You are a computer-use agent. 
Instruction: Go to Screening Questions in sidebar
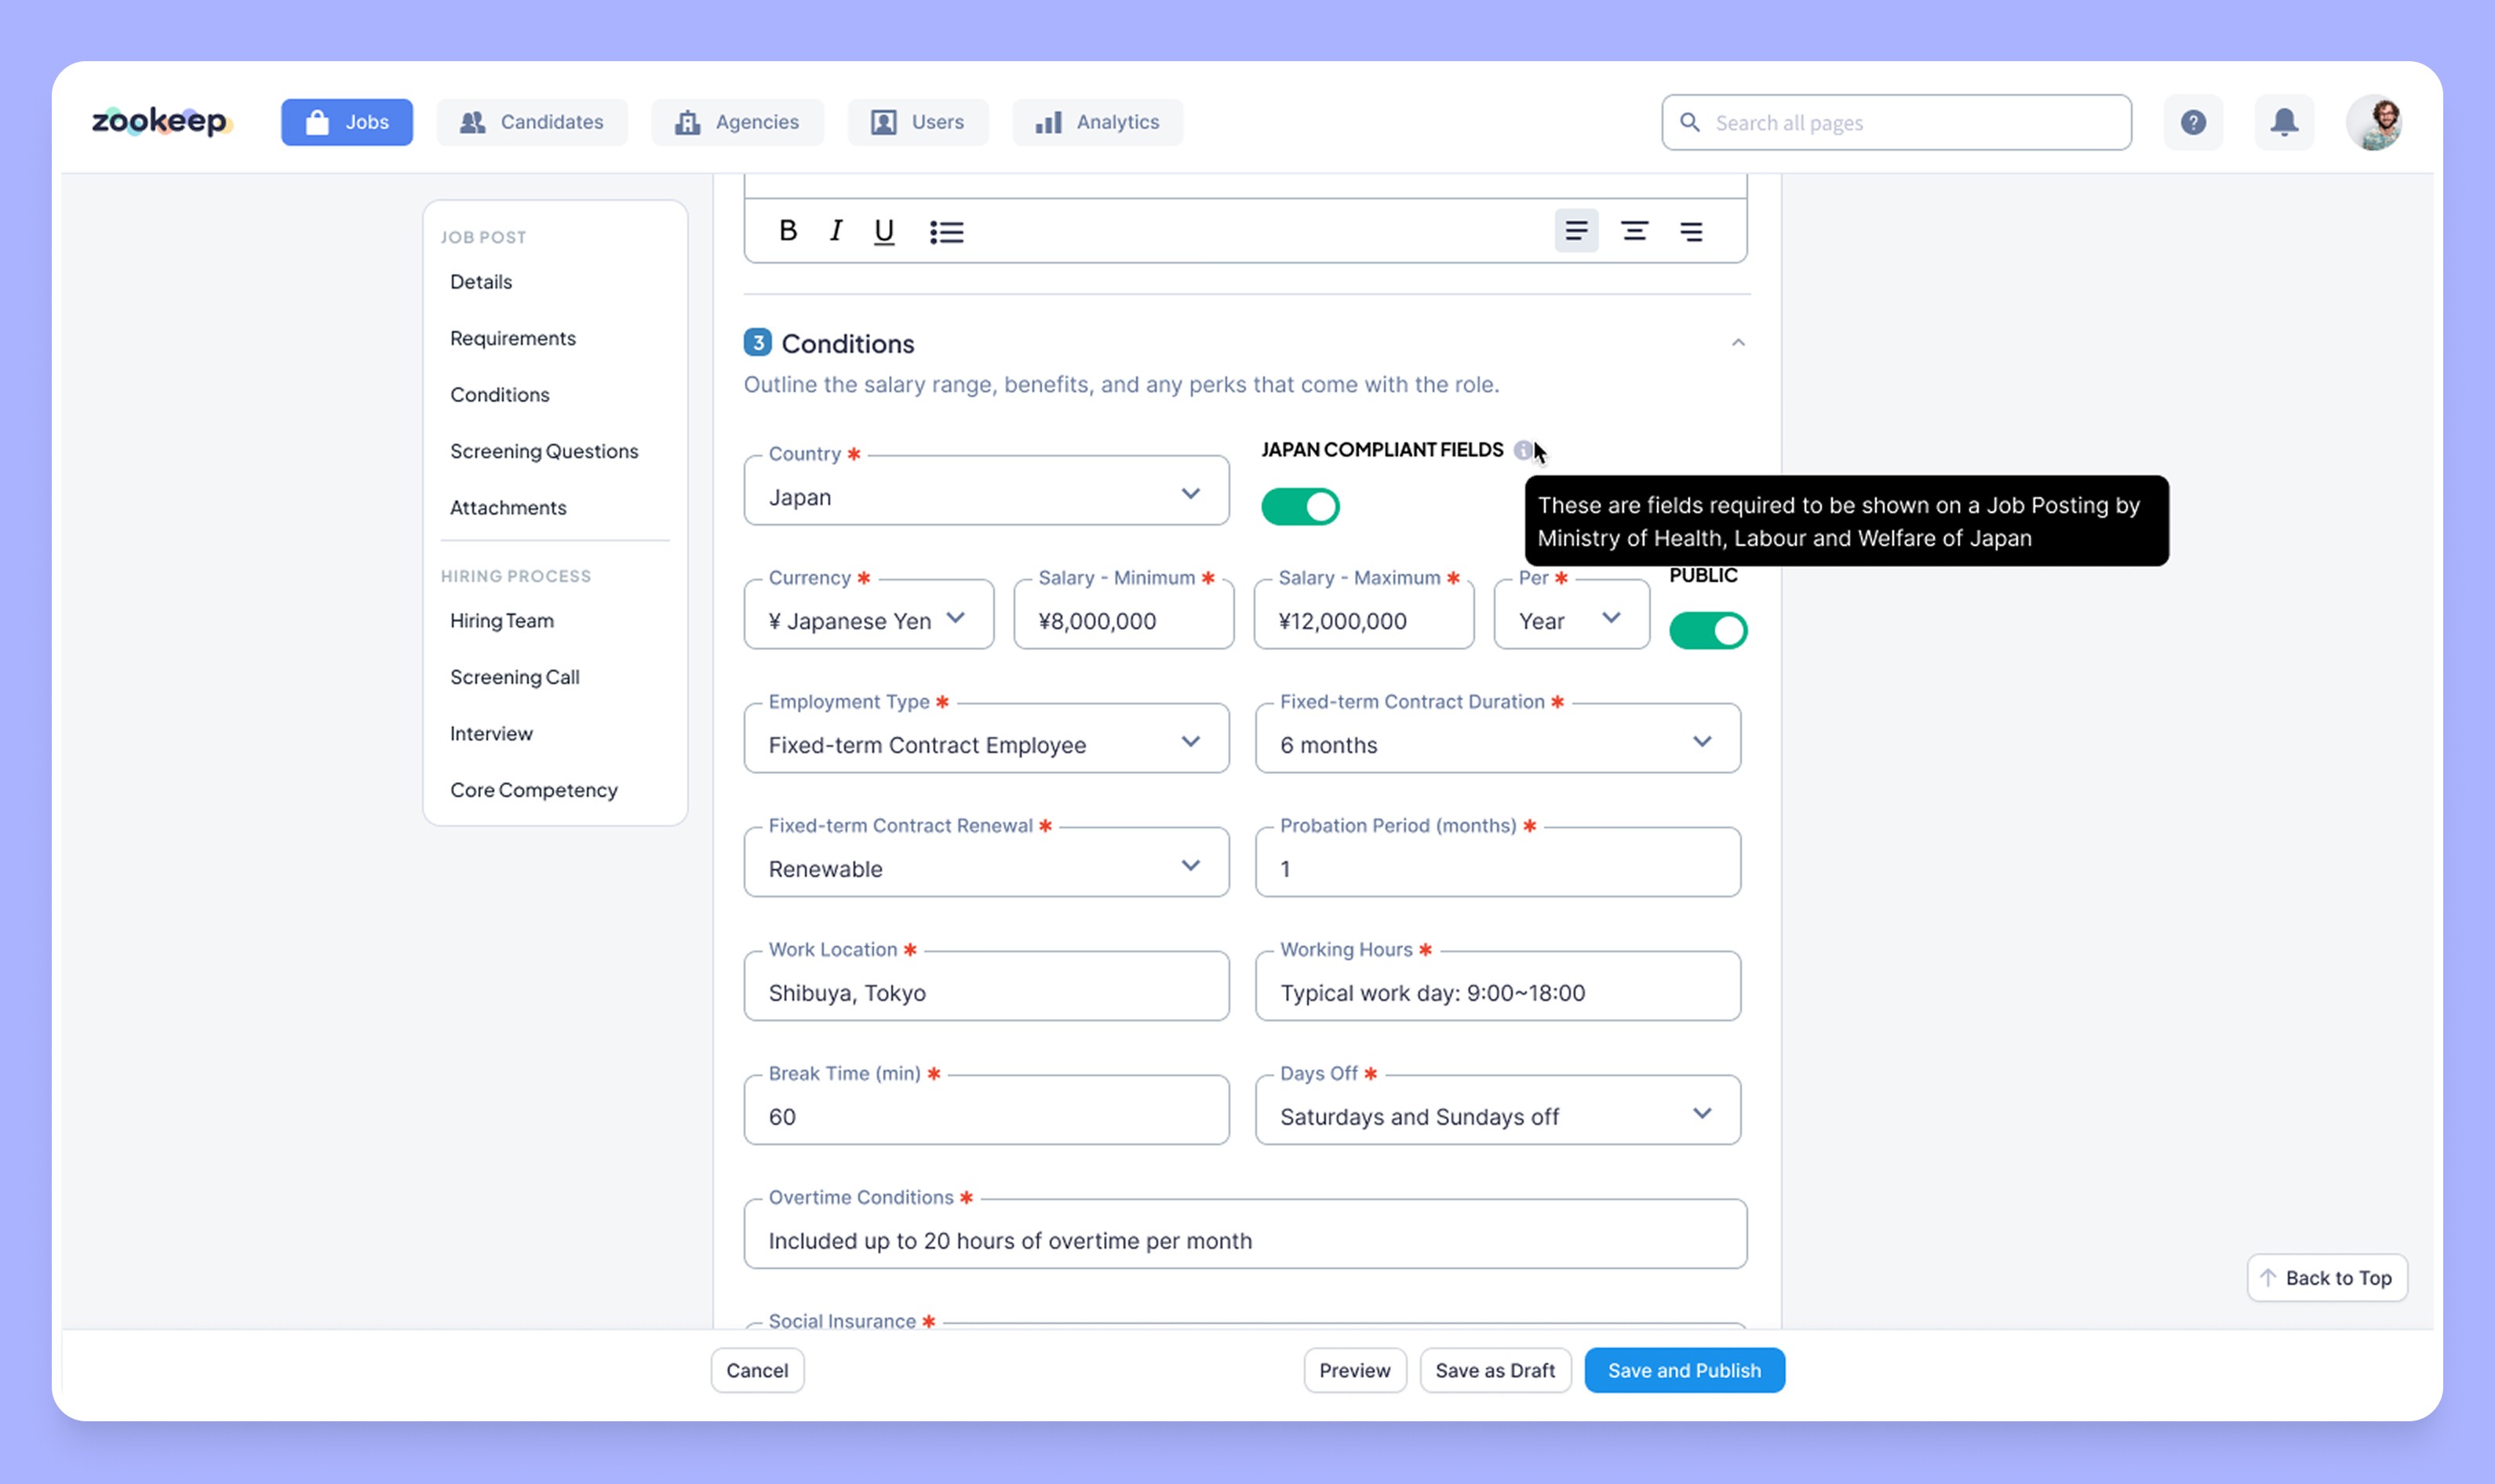click(x=544, y=451)
